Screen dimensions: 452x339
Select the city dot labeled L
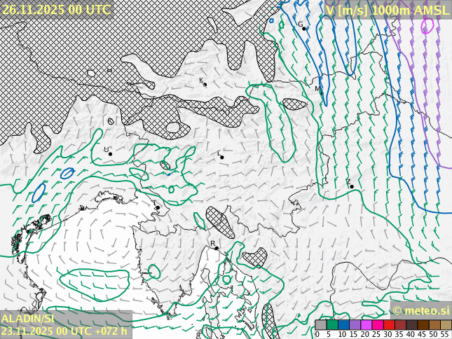click(x=222, y=157)
